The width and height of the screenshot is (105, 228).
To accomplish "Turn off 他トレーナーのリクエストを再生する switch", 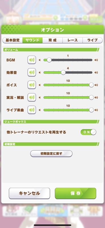I will (x=88, y=132).
